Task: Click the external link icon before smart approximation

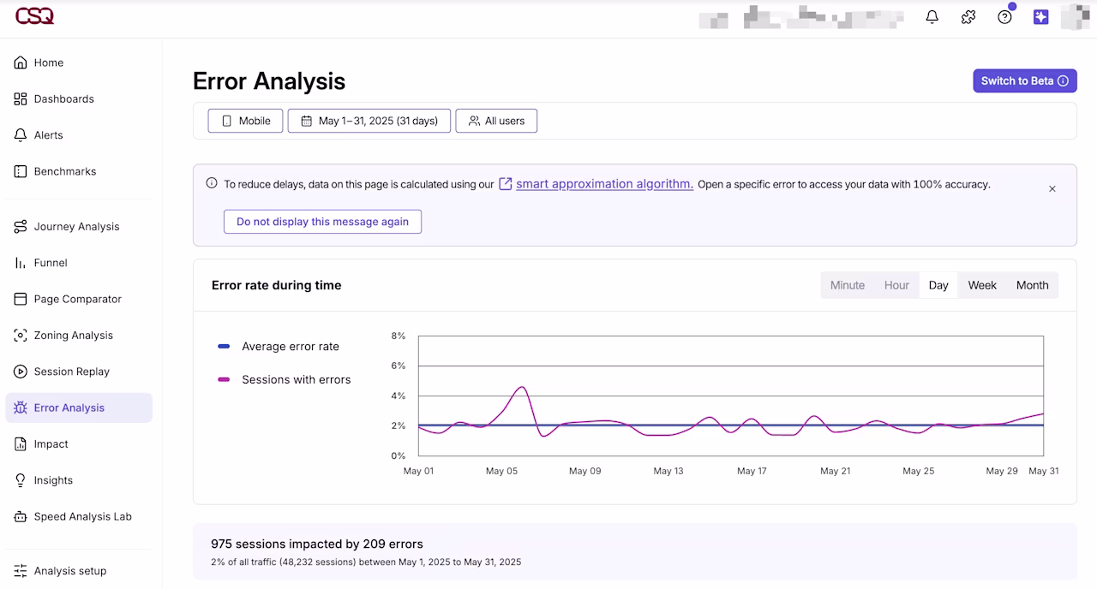Action: (x=506, y=183)
